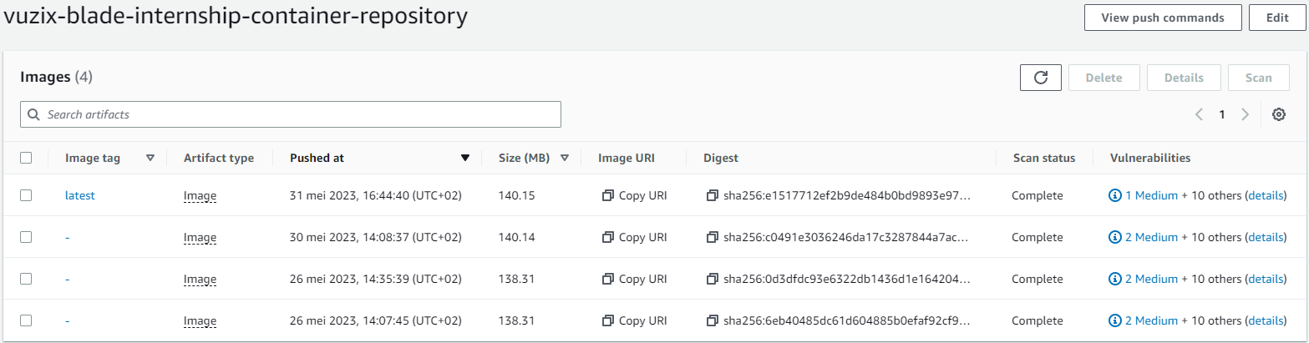Refresh the images list
Viewport: 1309px width, 343px height.
pos(1040,78)
